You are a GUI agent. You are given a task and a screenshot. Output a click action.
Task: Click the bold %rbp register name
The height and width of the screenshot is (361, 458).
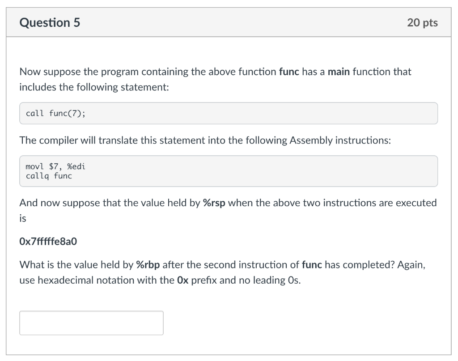tap(148, 265)
